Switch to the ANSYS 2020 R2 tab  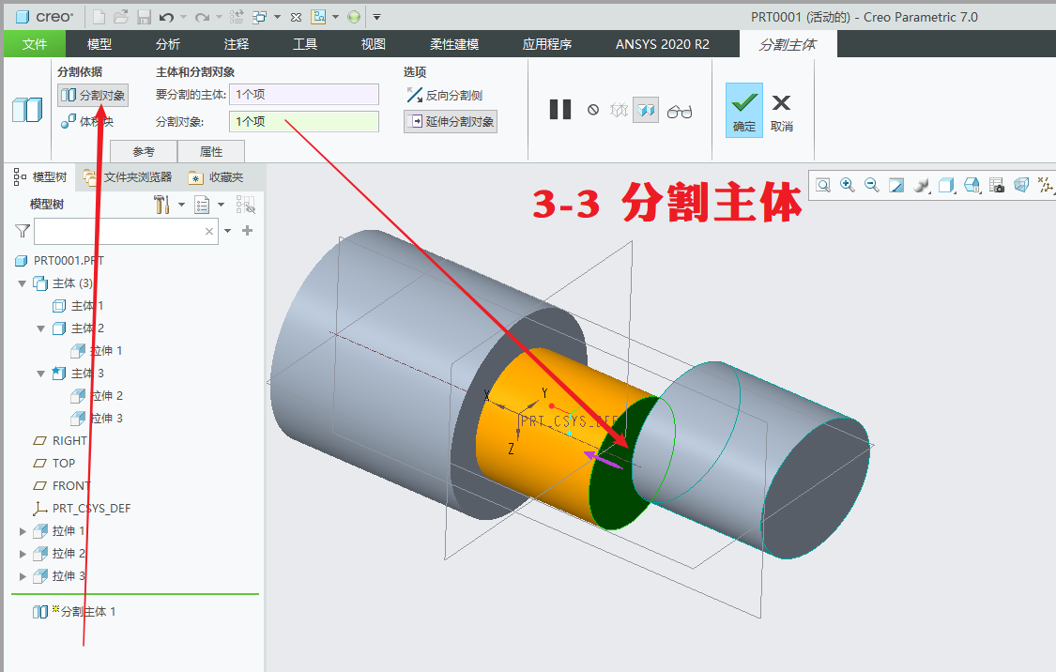coord(663,44)
